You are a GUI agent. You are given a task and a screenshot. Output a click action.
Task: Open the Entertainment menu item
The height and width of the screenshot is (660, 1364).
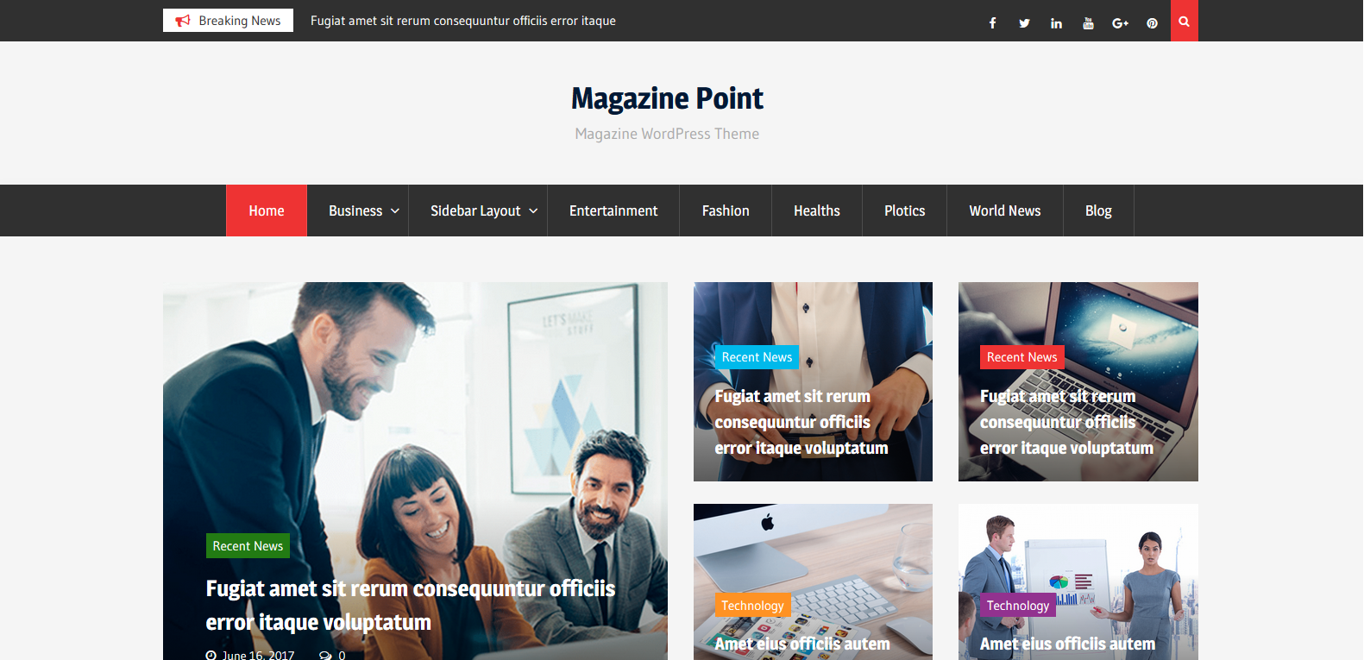613,211
